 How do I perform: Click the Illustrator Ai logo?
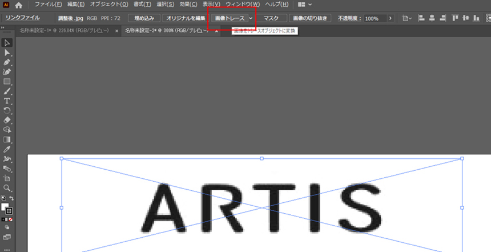click(x=6, y=5)
